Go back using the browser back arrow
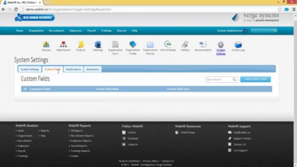297x167 pixels. (3, 9)
